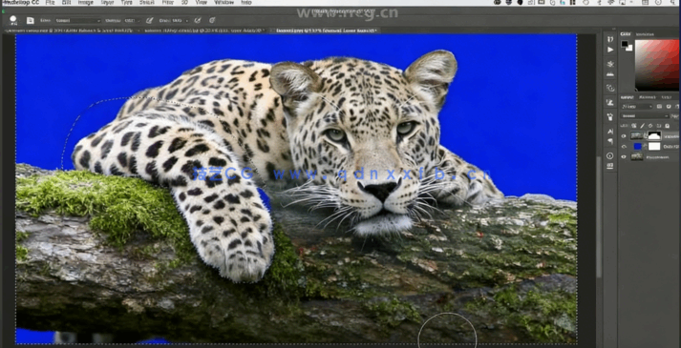Open the File menu
681x348 pixels.
50,2
